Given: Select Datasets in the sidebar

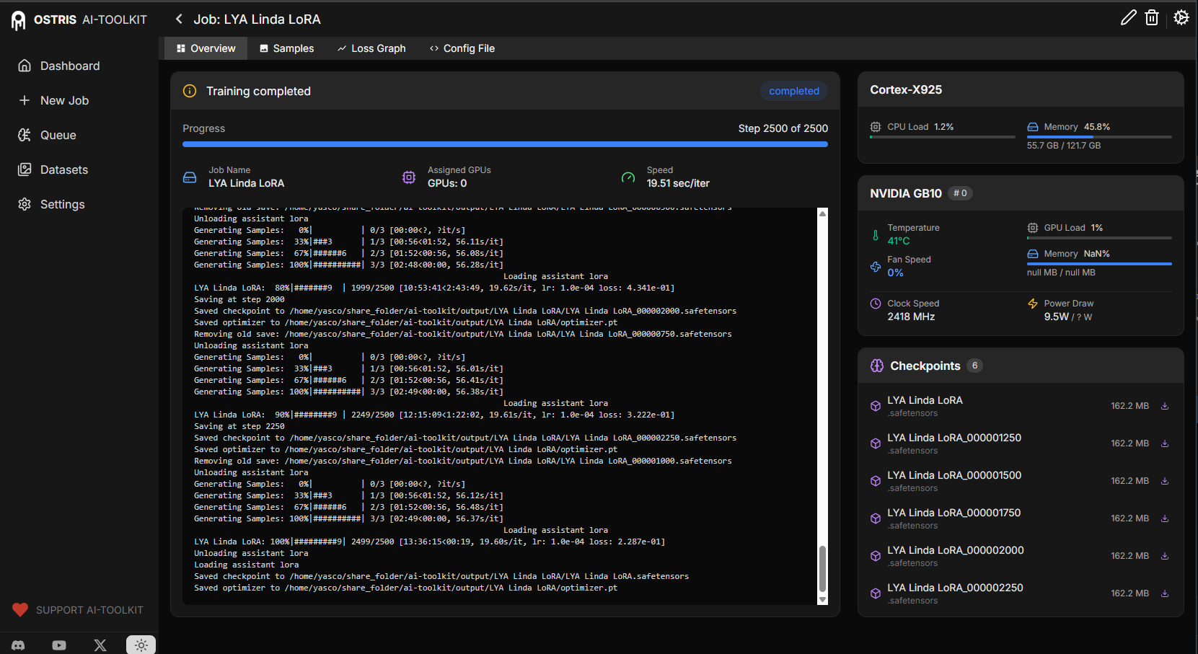Looking at the screenshot, I should click(x=63, y=169).
